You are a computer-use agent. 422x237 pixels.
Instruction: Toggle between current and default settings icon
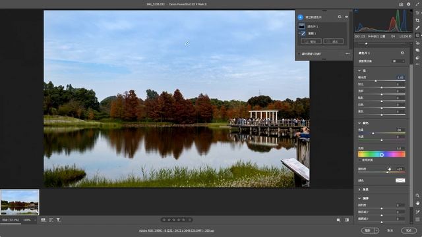point(347,220)
